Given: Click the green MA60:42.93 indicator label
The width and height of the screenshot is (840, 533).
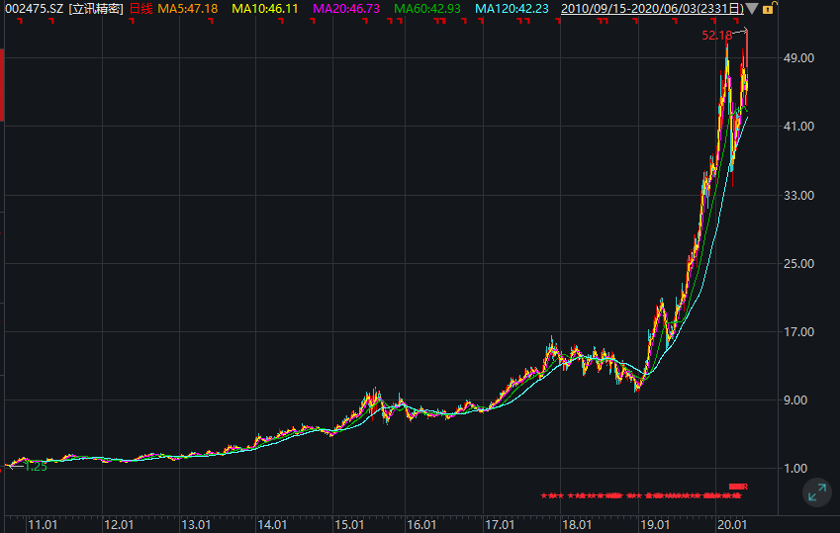Looking at the screenshot, I should 427,9.
